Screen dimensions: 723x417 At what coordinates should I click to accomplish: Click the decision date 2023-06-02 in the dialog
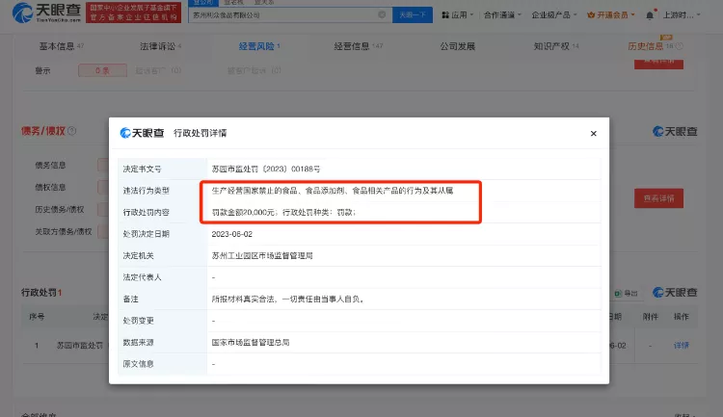pyautogui.click(x=232, y=234)
